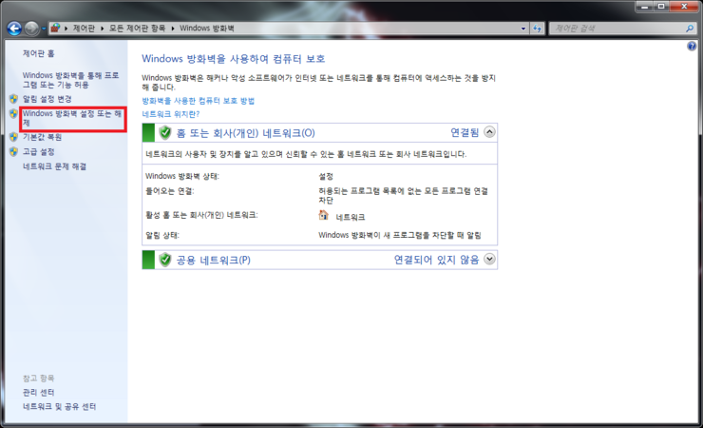Open Windows 방화벽 설정 또는 해제 link

72,118
